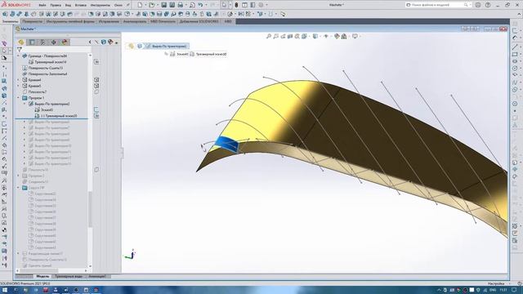523x294 pixels.
Task: Open the PropertyManager tab icon
Action: [x=32, y=42]
